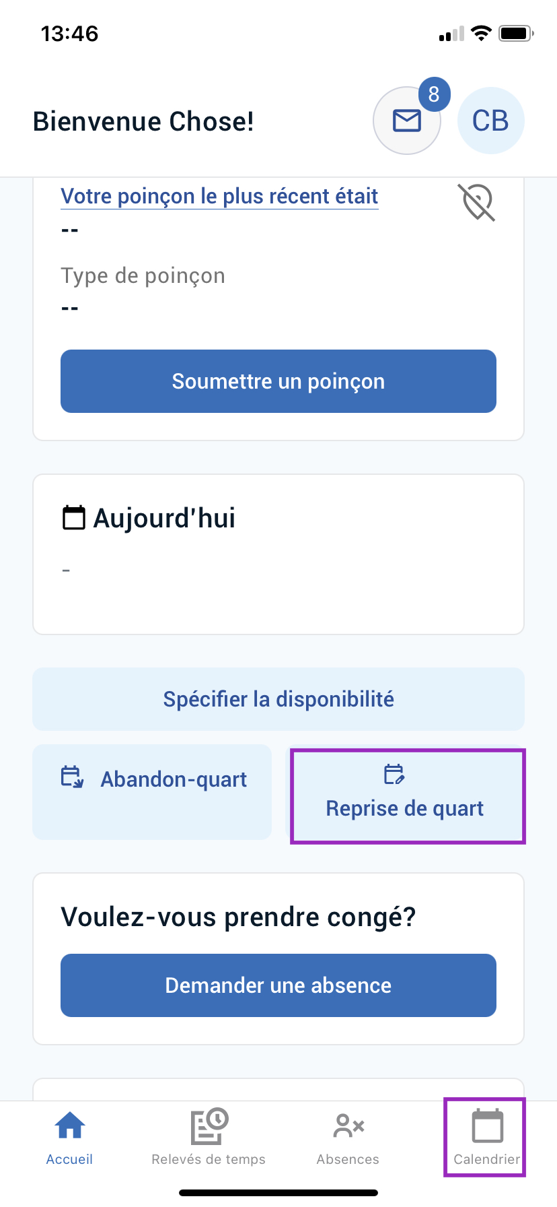Tap the Abandon-quart calendar arrow icon
The width and height of the screenshot is (557, 1207).
pos(72,777)
